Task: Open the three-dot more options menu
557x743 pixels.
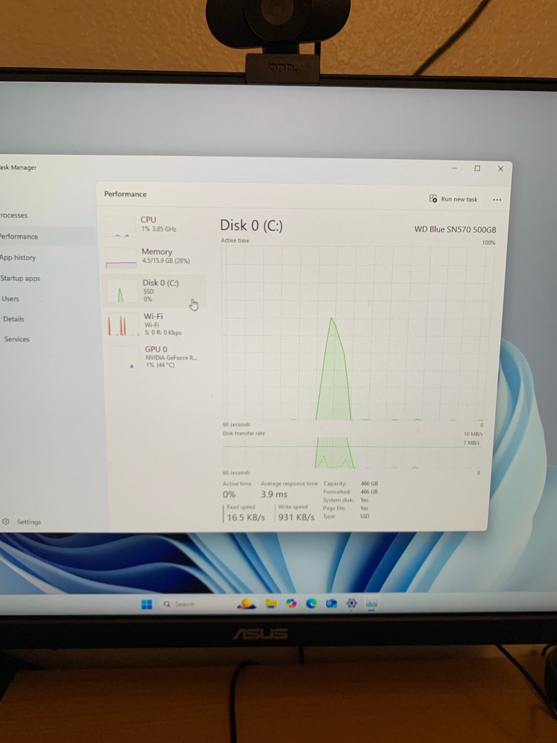Action: [x=497, y=200]
